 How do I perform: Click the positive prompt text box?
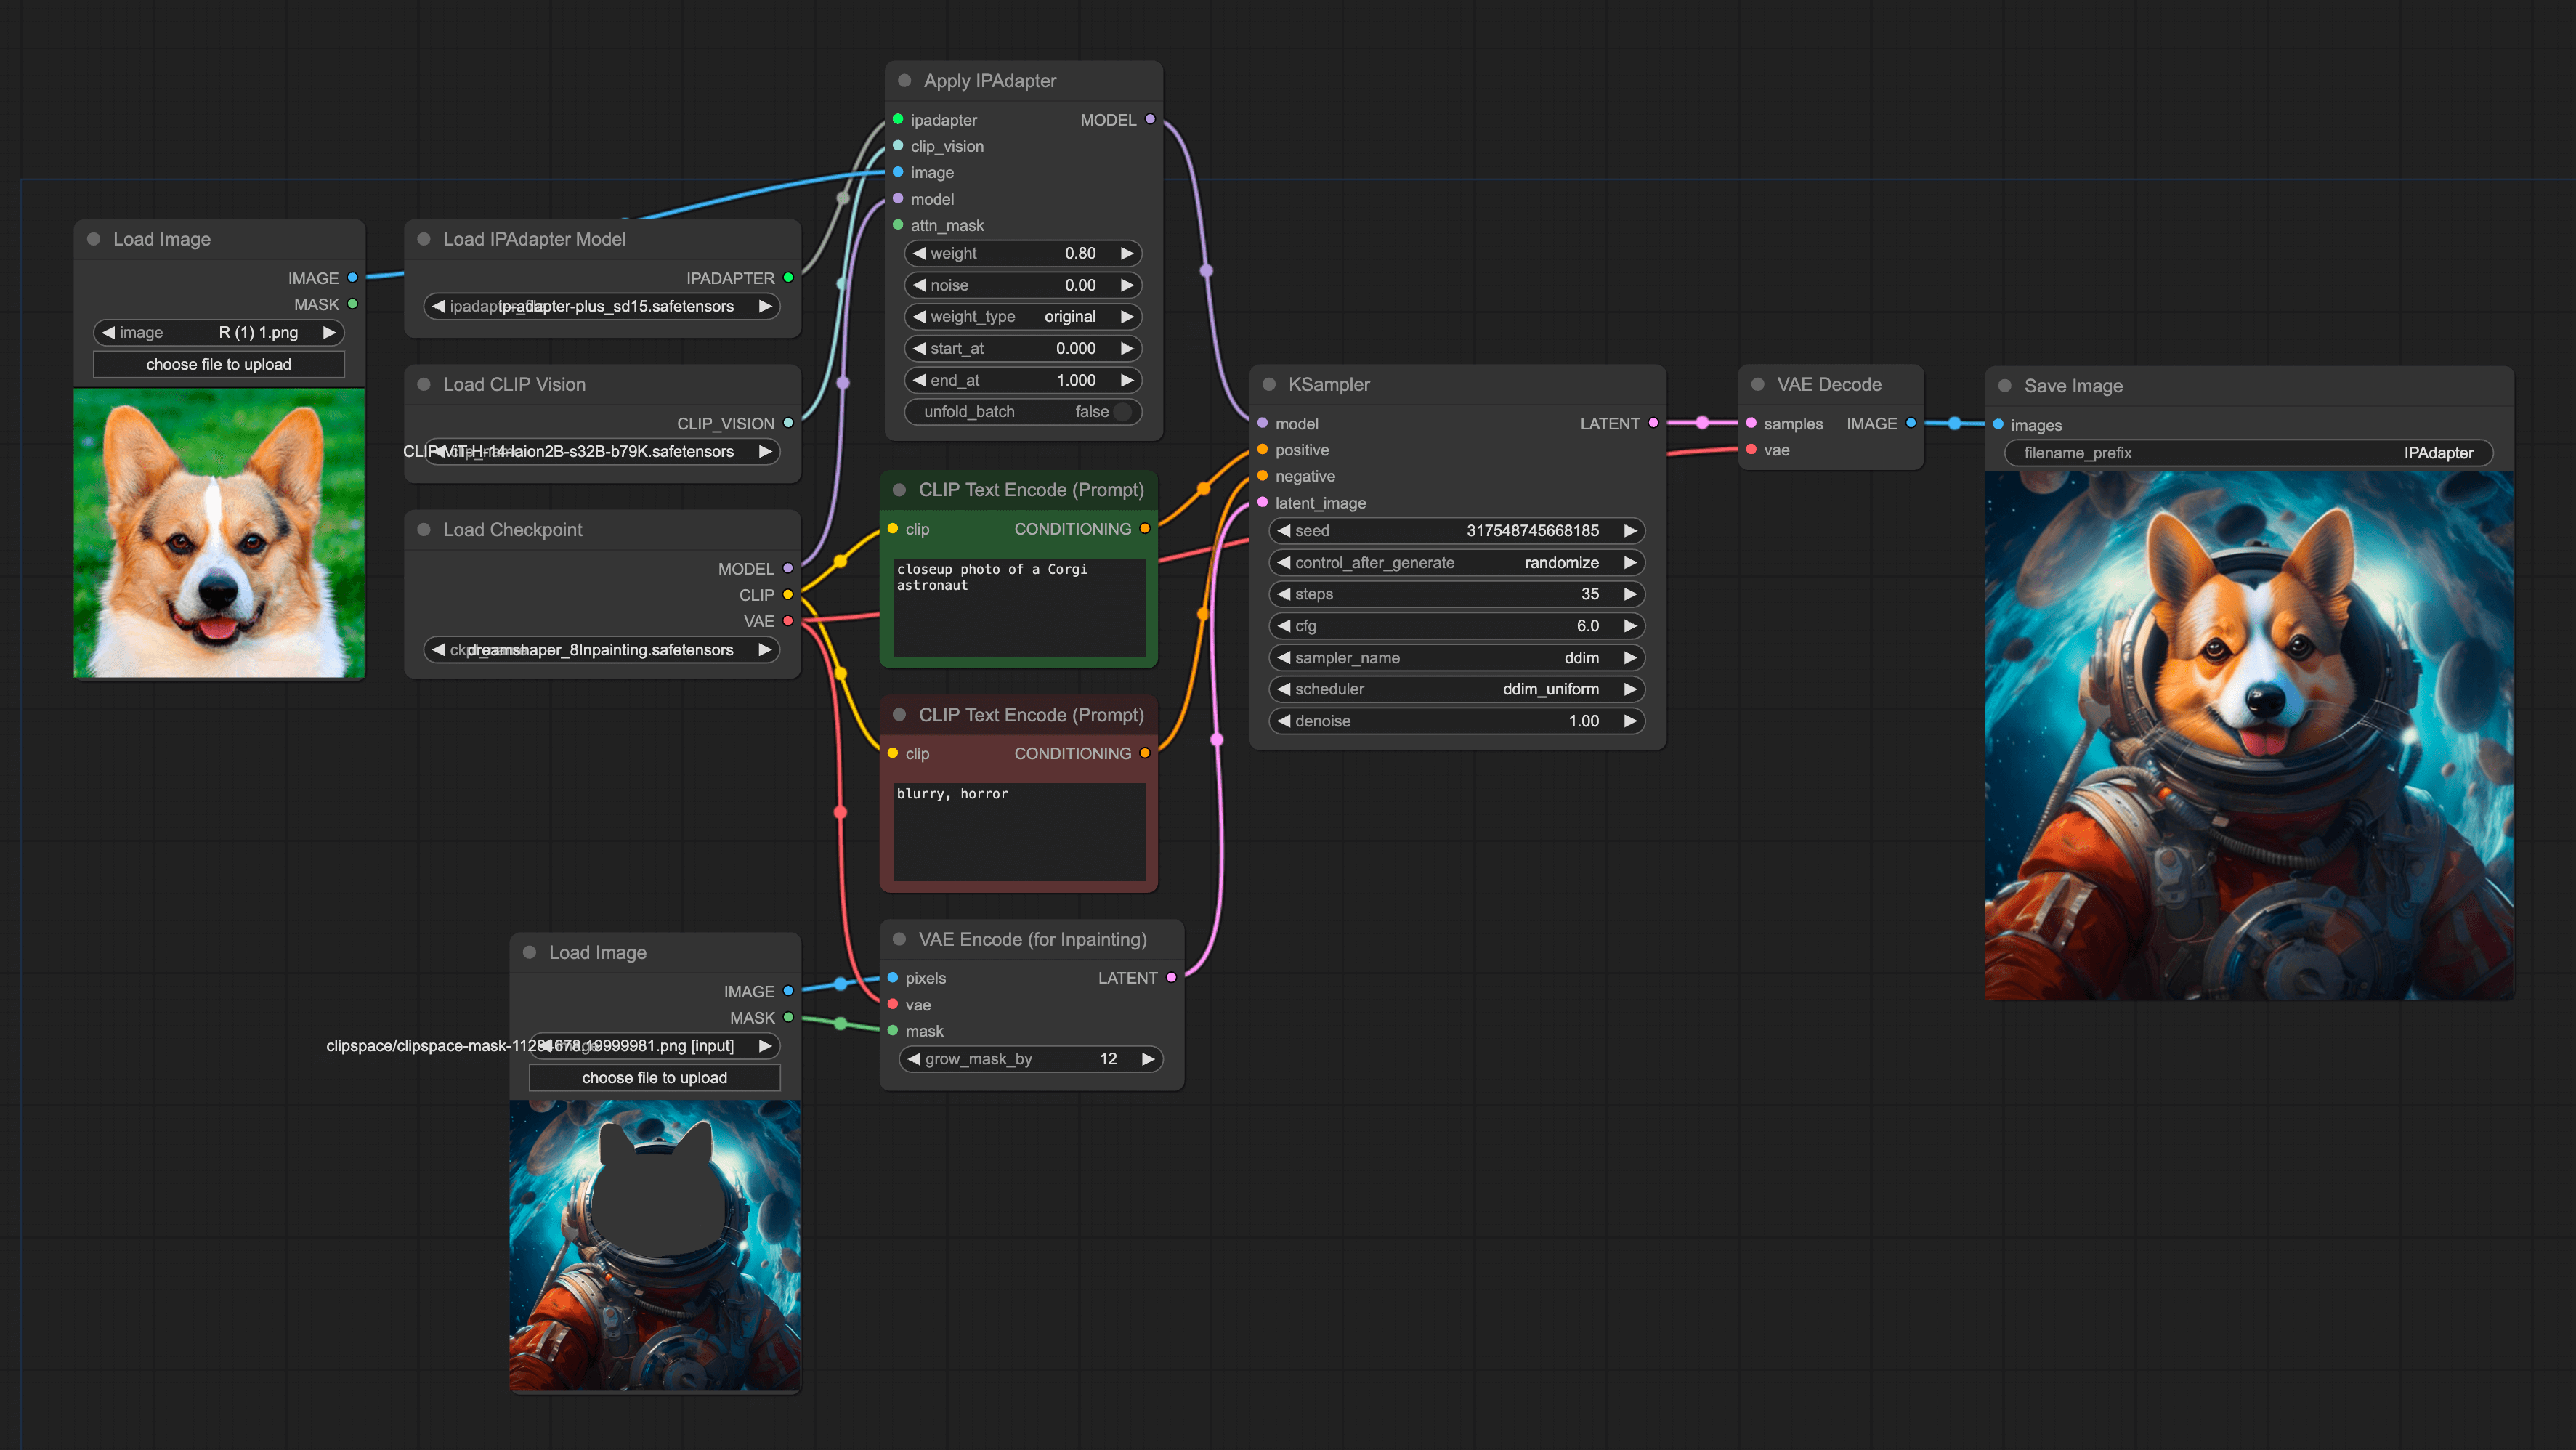pyautogui.click(x=1019, y=607)
